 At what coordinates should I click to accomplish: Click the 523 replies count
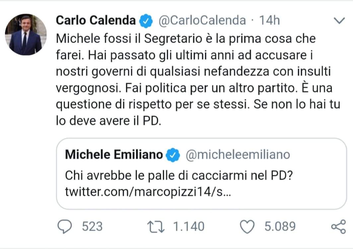[92, 226]
